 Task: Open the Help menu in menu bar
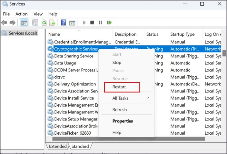pos(53,14)
